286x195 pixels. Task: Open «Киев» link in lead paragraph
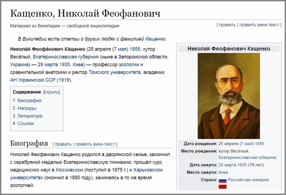pos(78,65)
